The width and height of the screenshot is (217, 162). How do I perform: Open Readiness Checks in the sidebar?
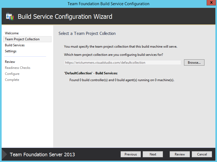pyautogui.click(x=17, y=68)
